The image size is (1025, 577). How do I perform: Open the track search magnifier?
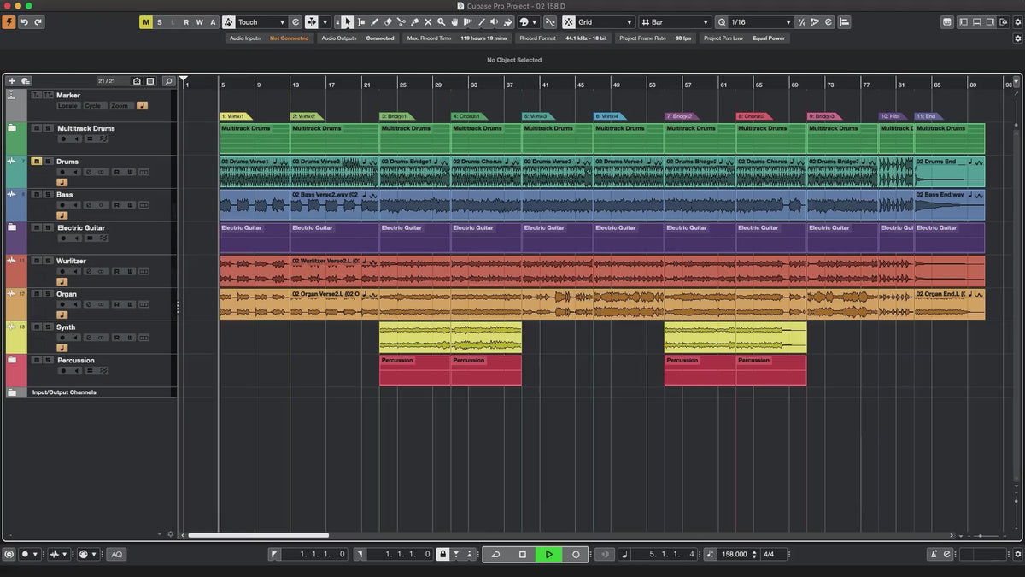click(x=168, y=81)
